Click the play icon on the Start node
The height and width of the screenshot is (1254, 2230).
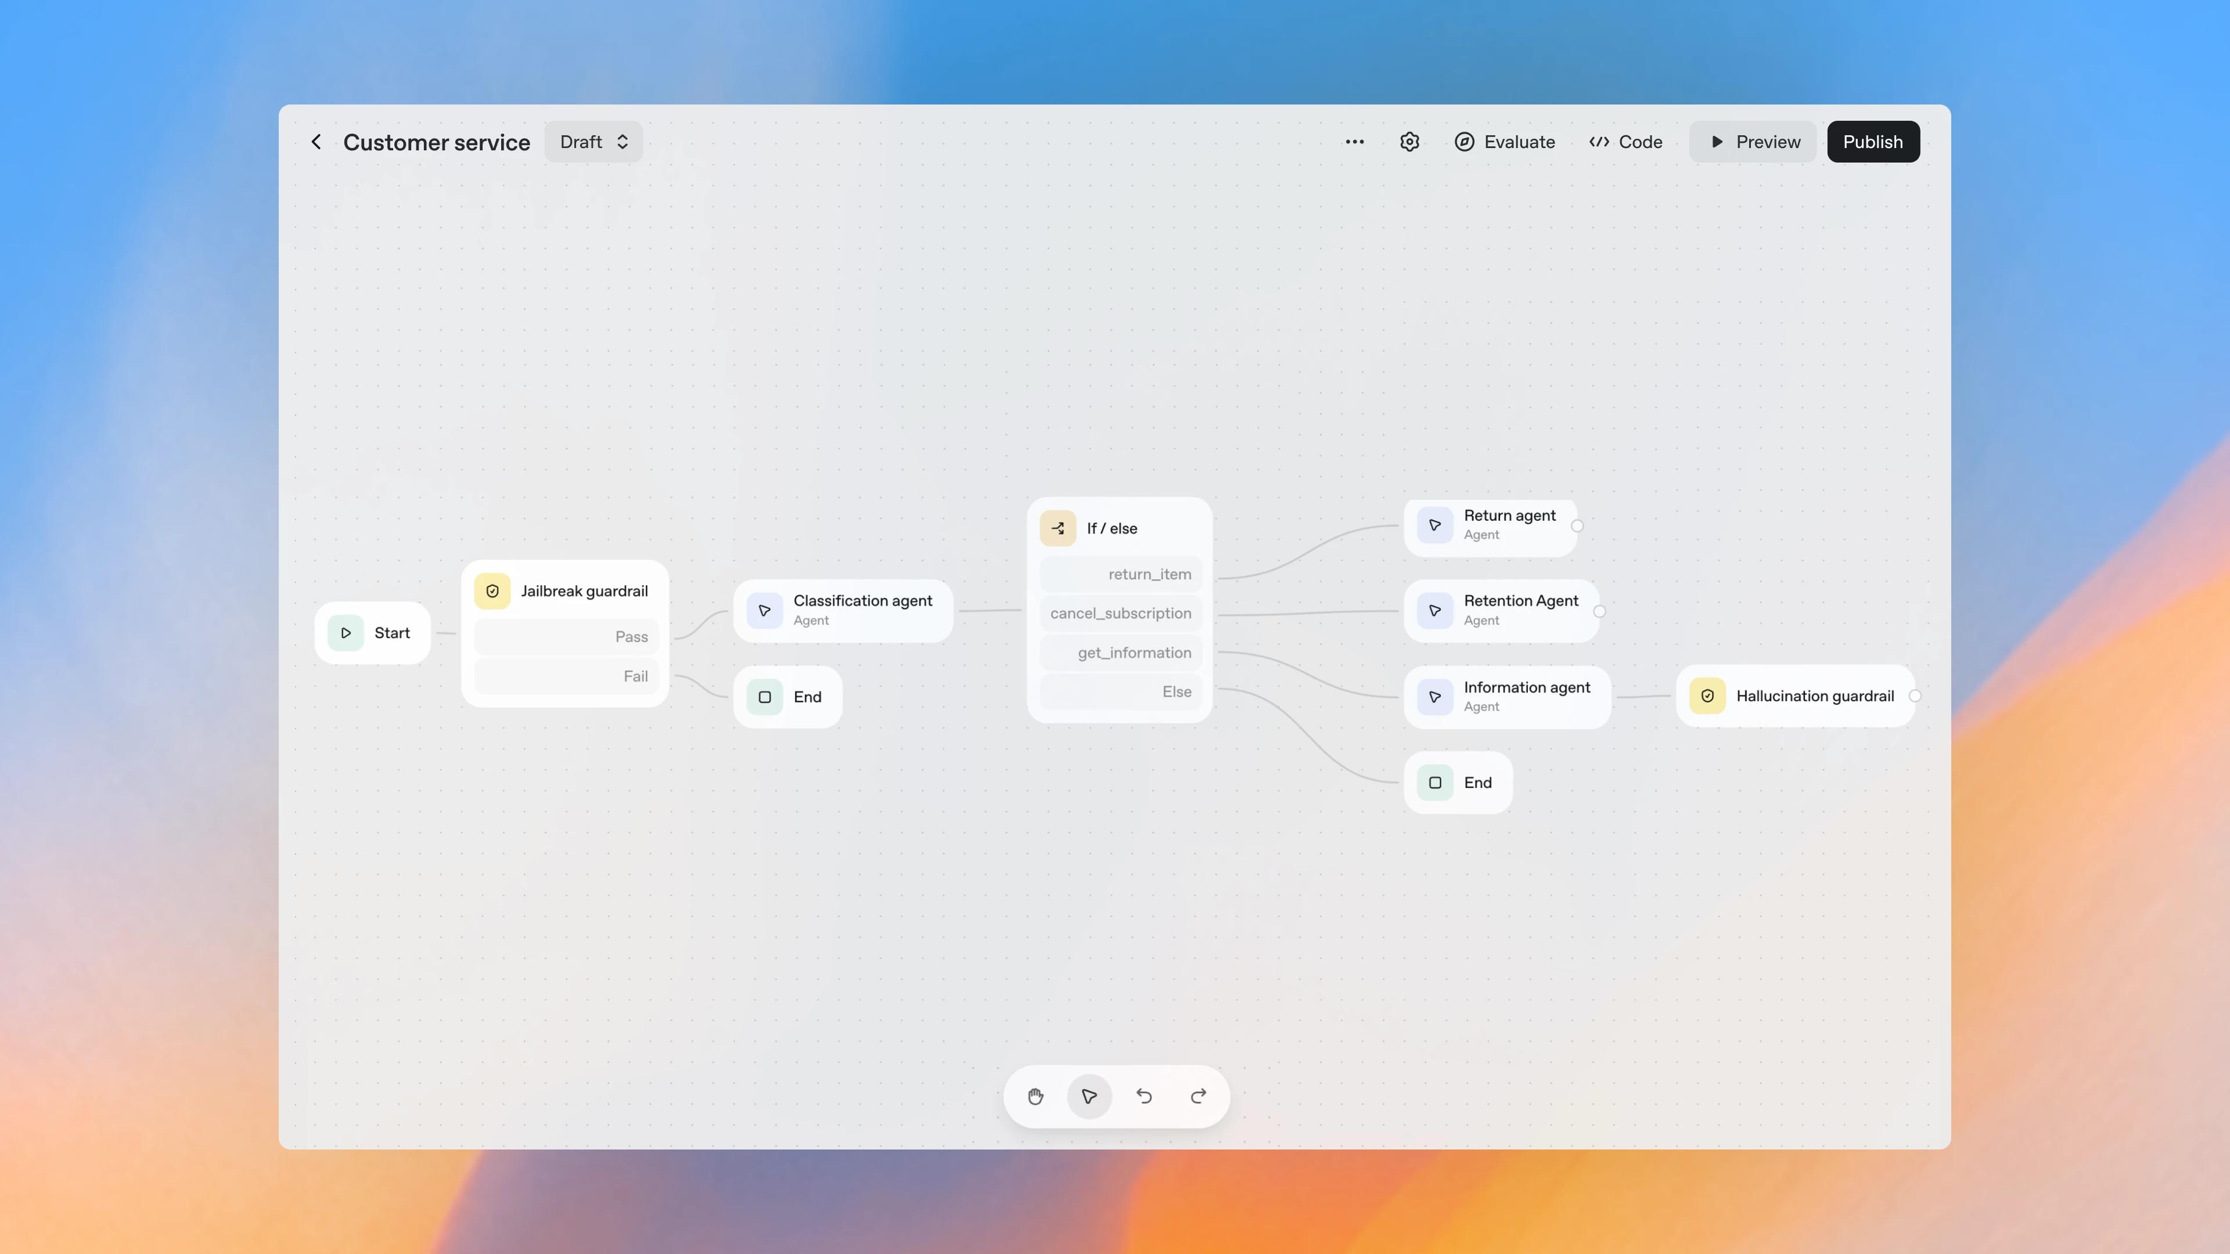(x=346, y=633)
